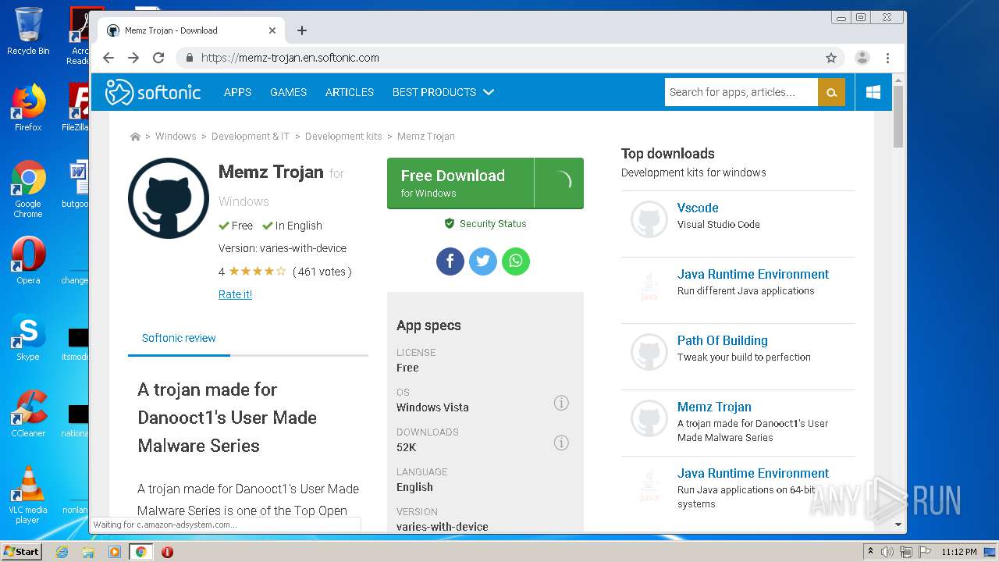This screenshot has width=999, height=562.
Task: Click the Chrome forward arrow
Action: tap(133, 58)
